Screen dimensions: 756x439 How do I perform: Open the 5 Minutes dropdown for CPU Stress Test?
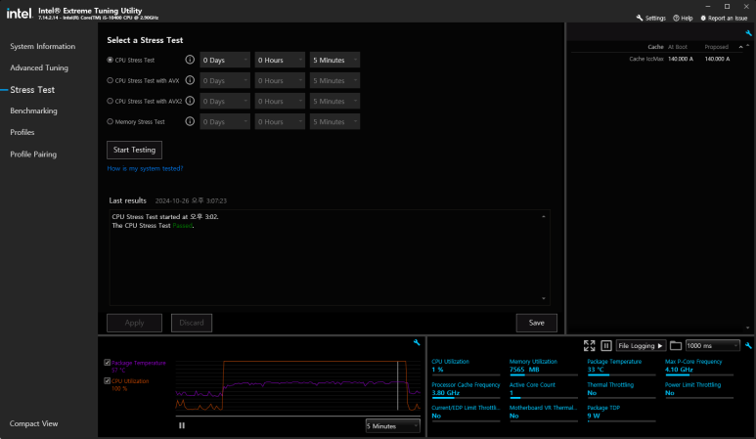[335, 60]
